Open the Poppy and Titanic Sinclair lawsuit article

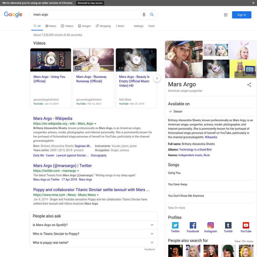point(91,190)
